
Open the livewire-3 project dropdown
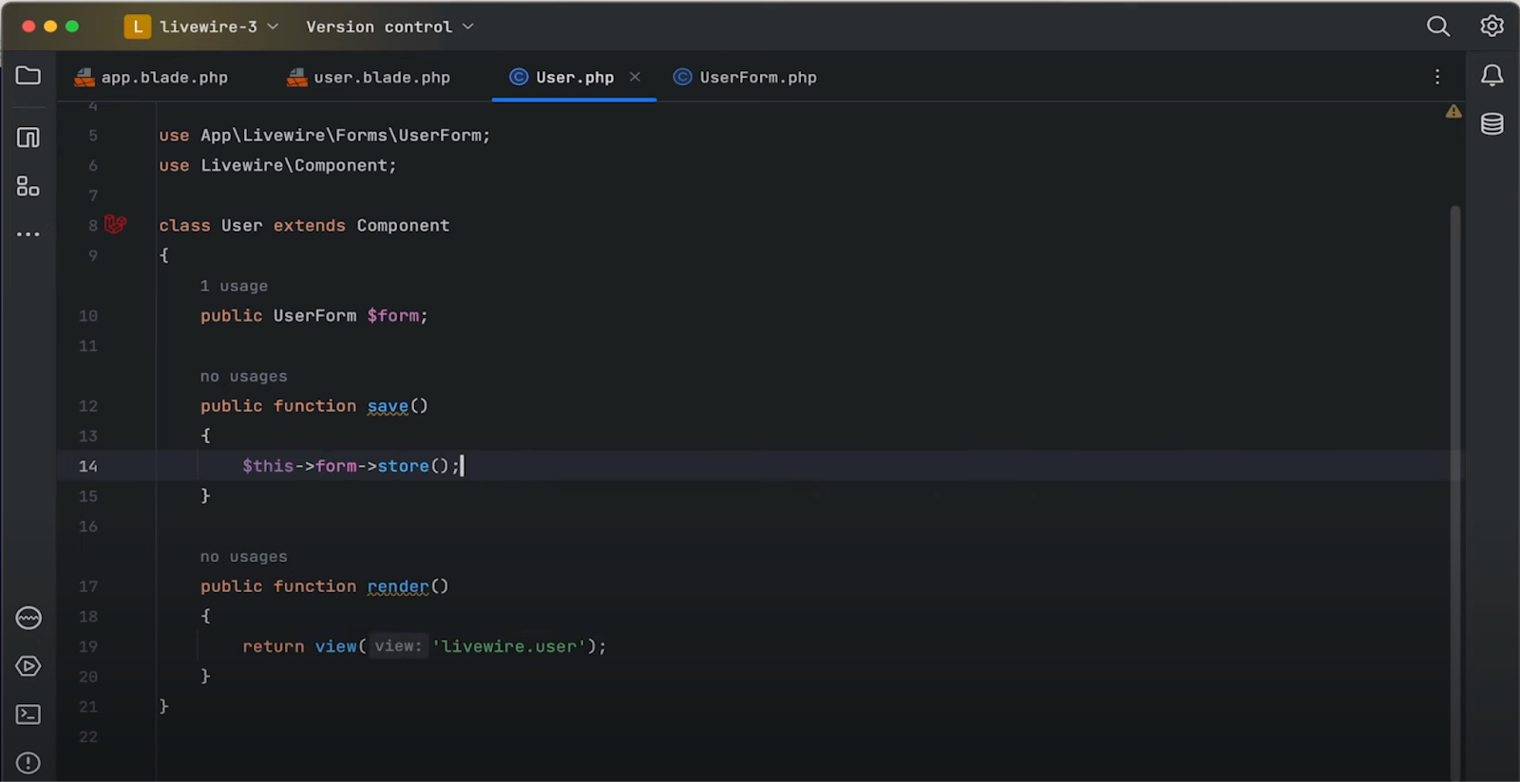point(219,27)
